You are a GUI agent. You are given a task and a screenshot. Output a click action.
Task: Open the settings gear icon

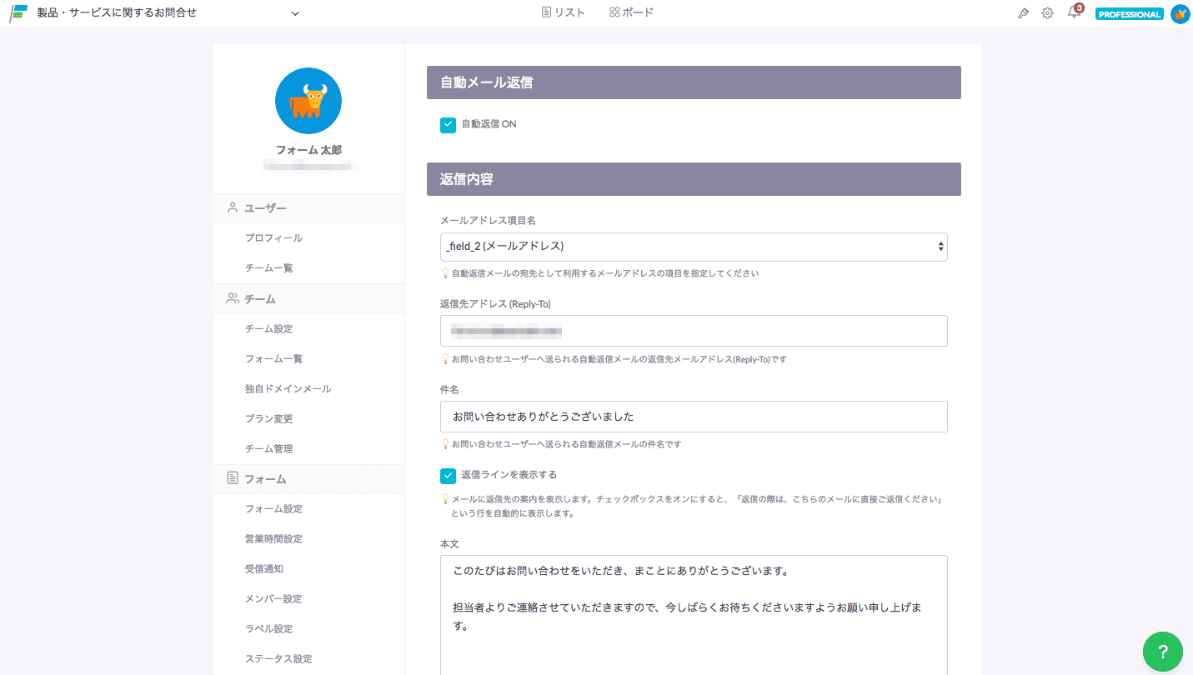pos(1047,13)
